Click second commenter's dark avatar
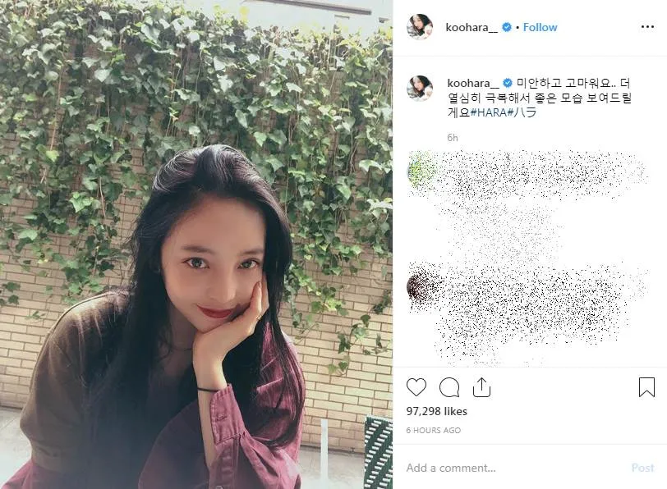This screenshot has height=489, width=667. tap(420, 287)
